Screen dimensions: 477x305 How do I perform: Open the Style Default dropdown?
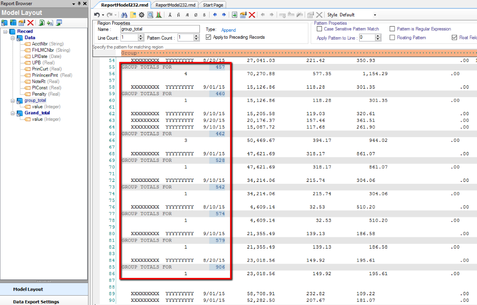coord(375,15)
